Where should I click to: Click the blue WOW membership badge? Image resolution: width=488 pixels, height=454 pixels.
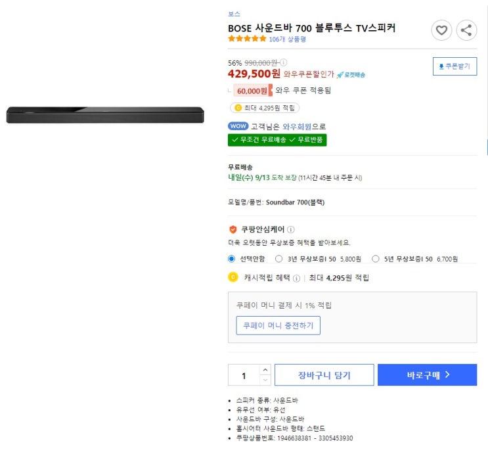(236, 126)
